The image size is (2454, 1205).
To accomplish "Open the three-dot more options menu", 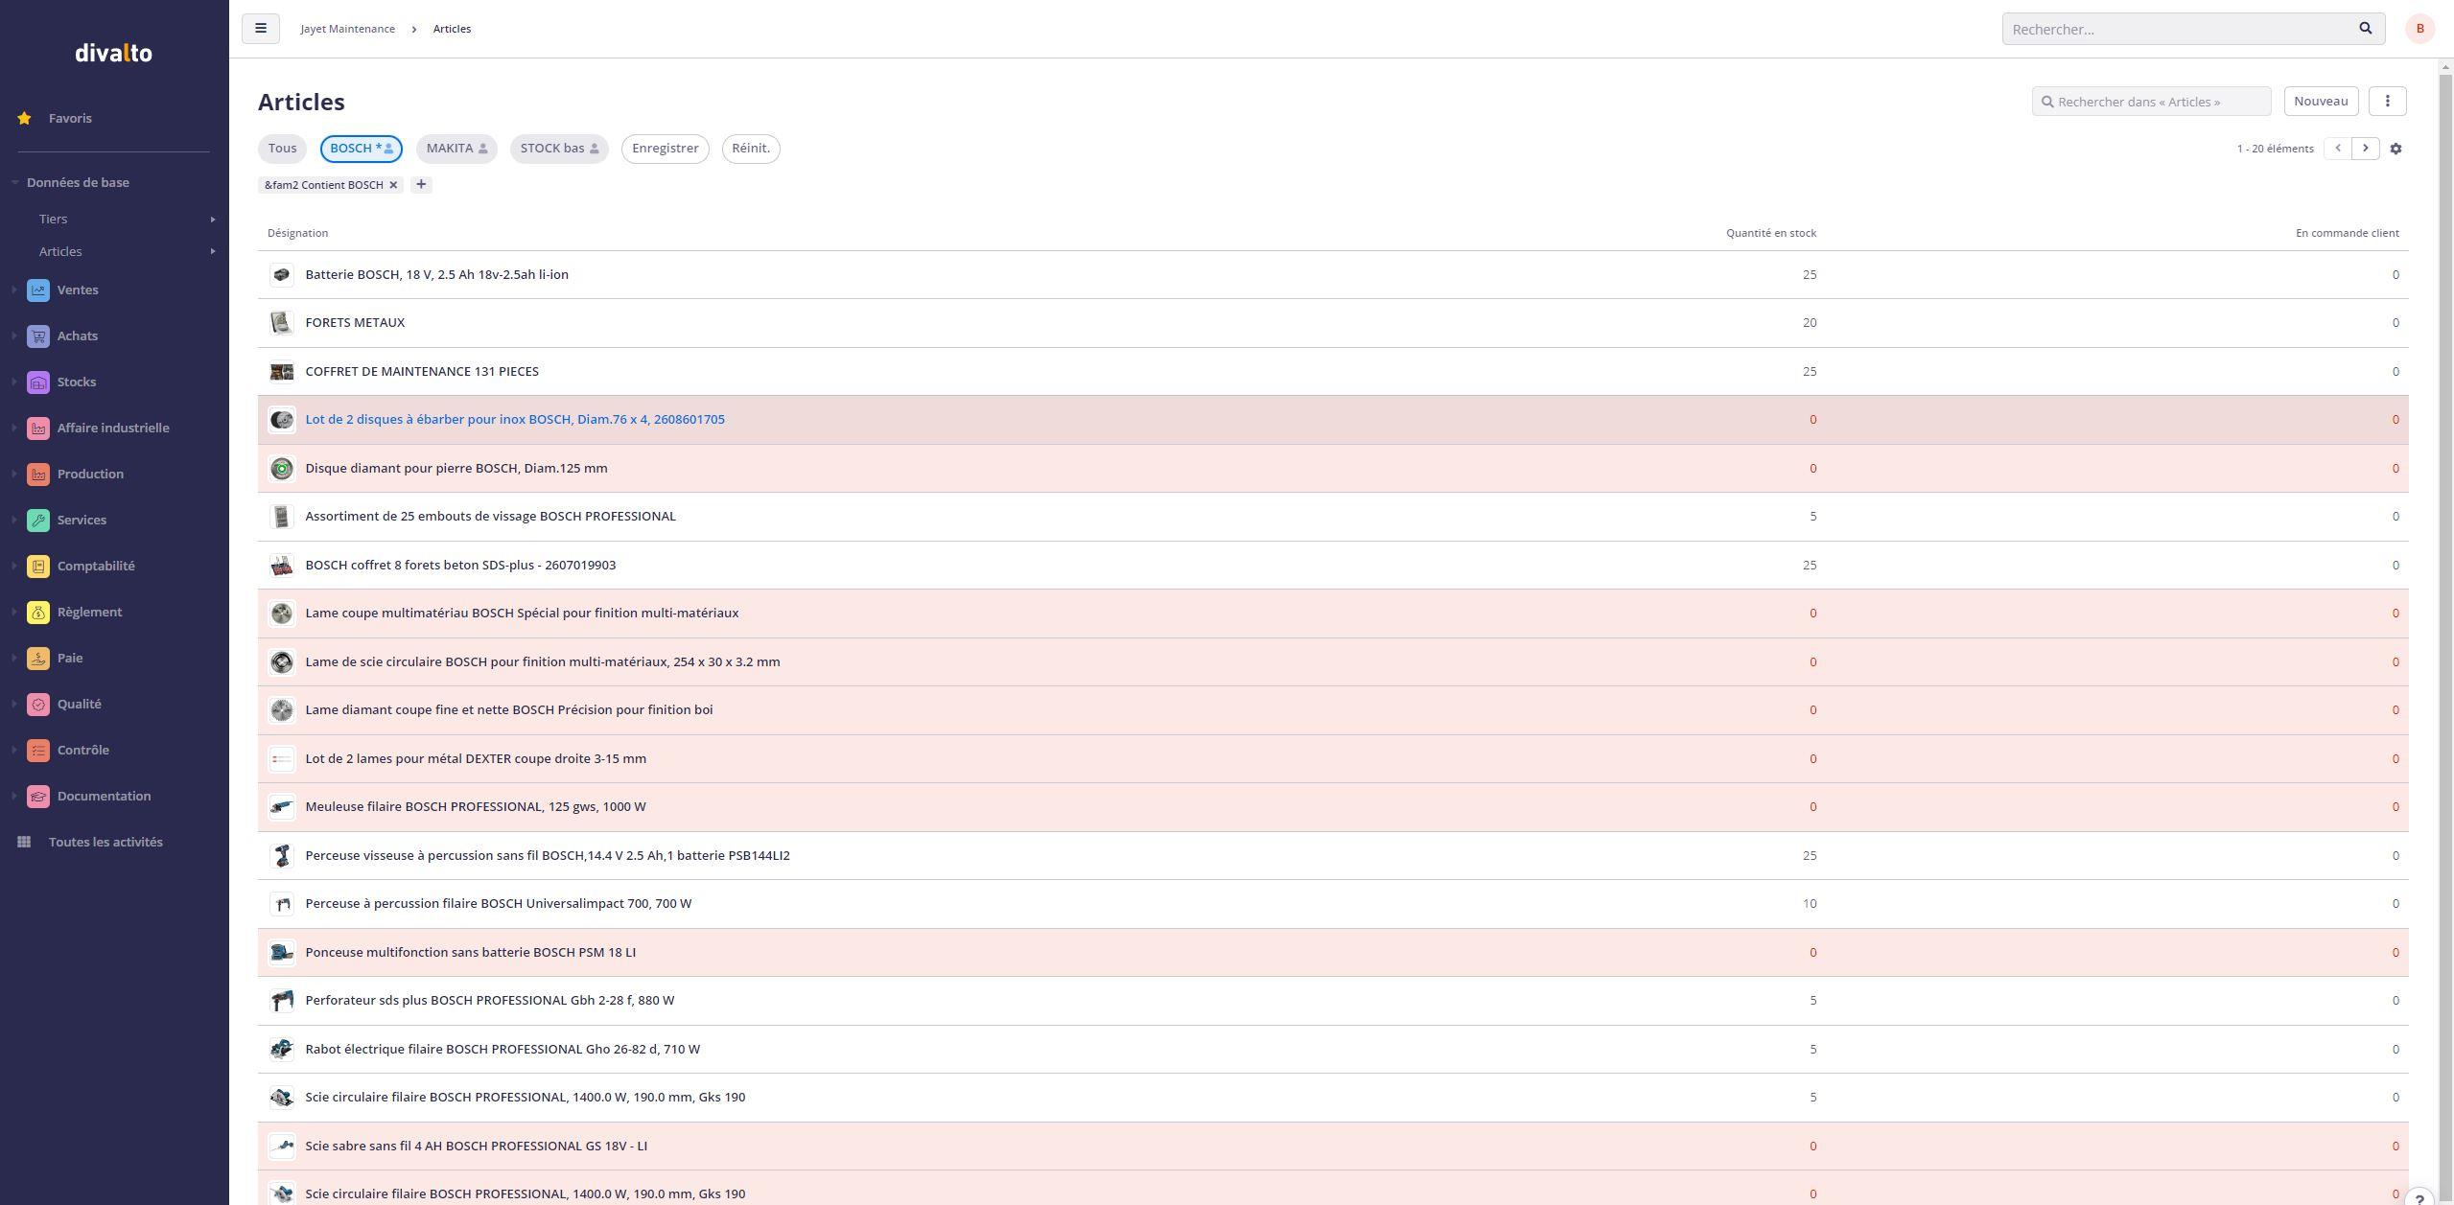I will 2387,101.
